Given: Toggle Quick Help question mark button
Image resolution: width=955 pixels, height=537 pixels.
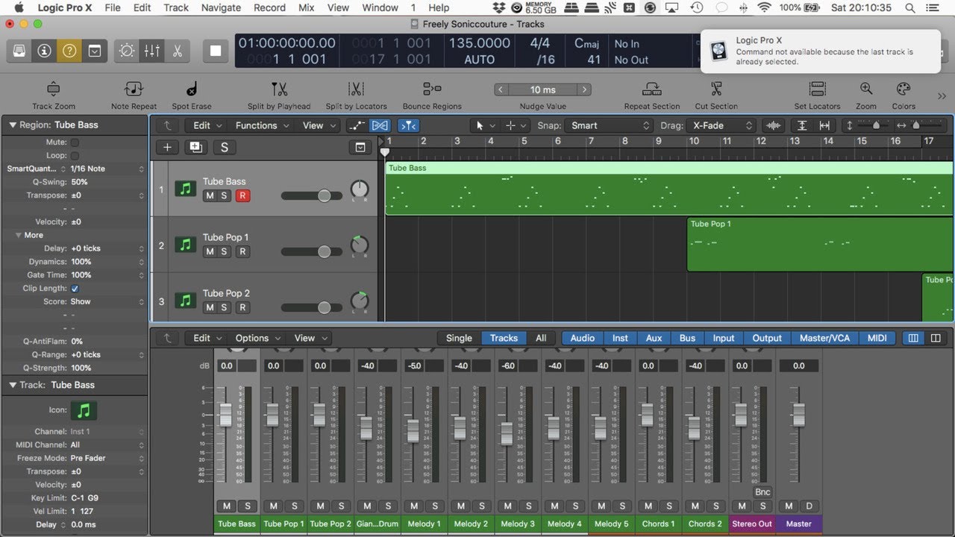Looking at the screenshot, I should click(x=69, y=51).
